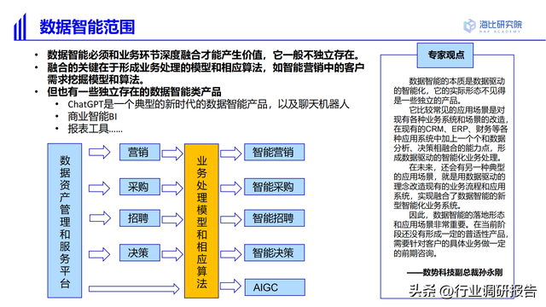Click the long arrow at diagram bottom
546x307 pixels.
click(134, 288)
